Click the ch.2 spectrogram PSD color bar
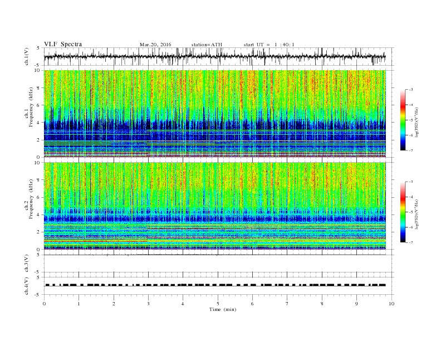 pos(403,212)
